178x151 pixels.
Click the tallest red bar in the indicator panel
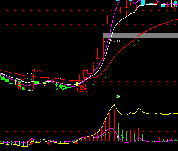coord(114,125)
